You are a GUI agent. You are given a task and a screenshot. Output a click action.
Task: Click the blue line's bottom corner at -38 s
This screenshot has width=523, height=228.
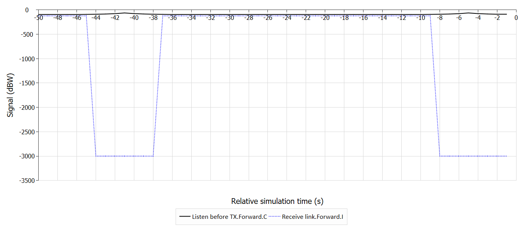pyautogui.click(x=153, y=156)
